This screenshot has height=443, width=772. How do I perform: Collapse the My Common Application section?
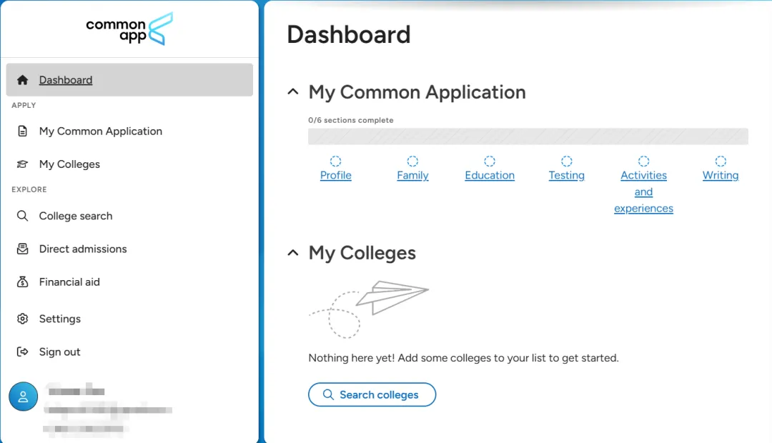coord(293,91)
